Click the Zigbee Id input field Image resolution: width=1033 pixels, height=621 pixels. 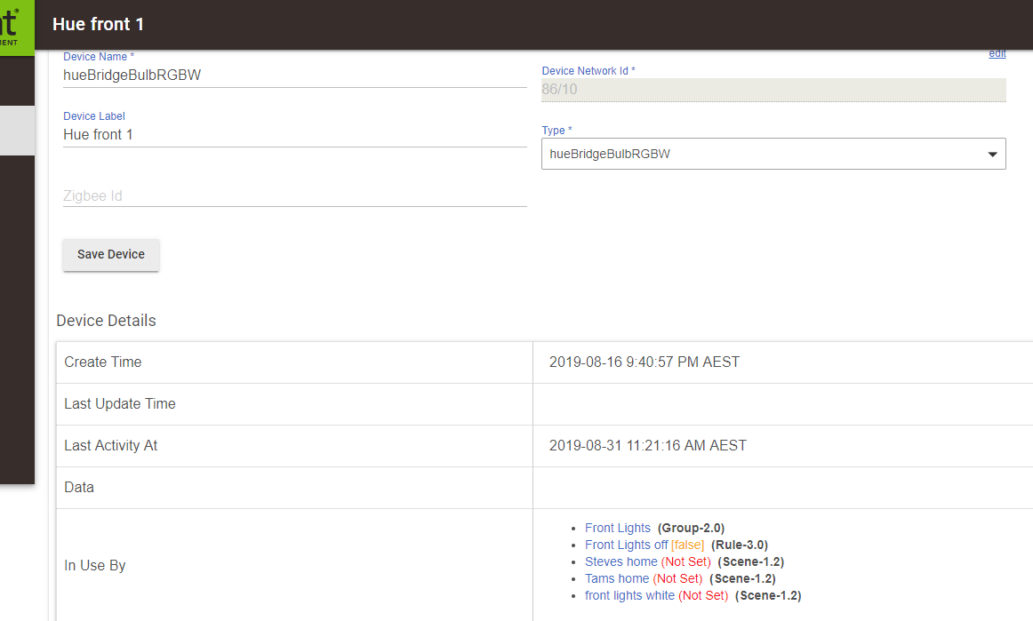294,195
